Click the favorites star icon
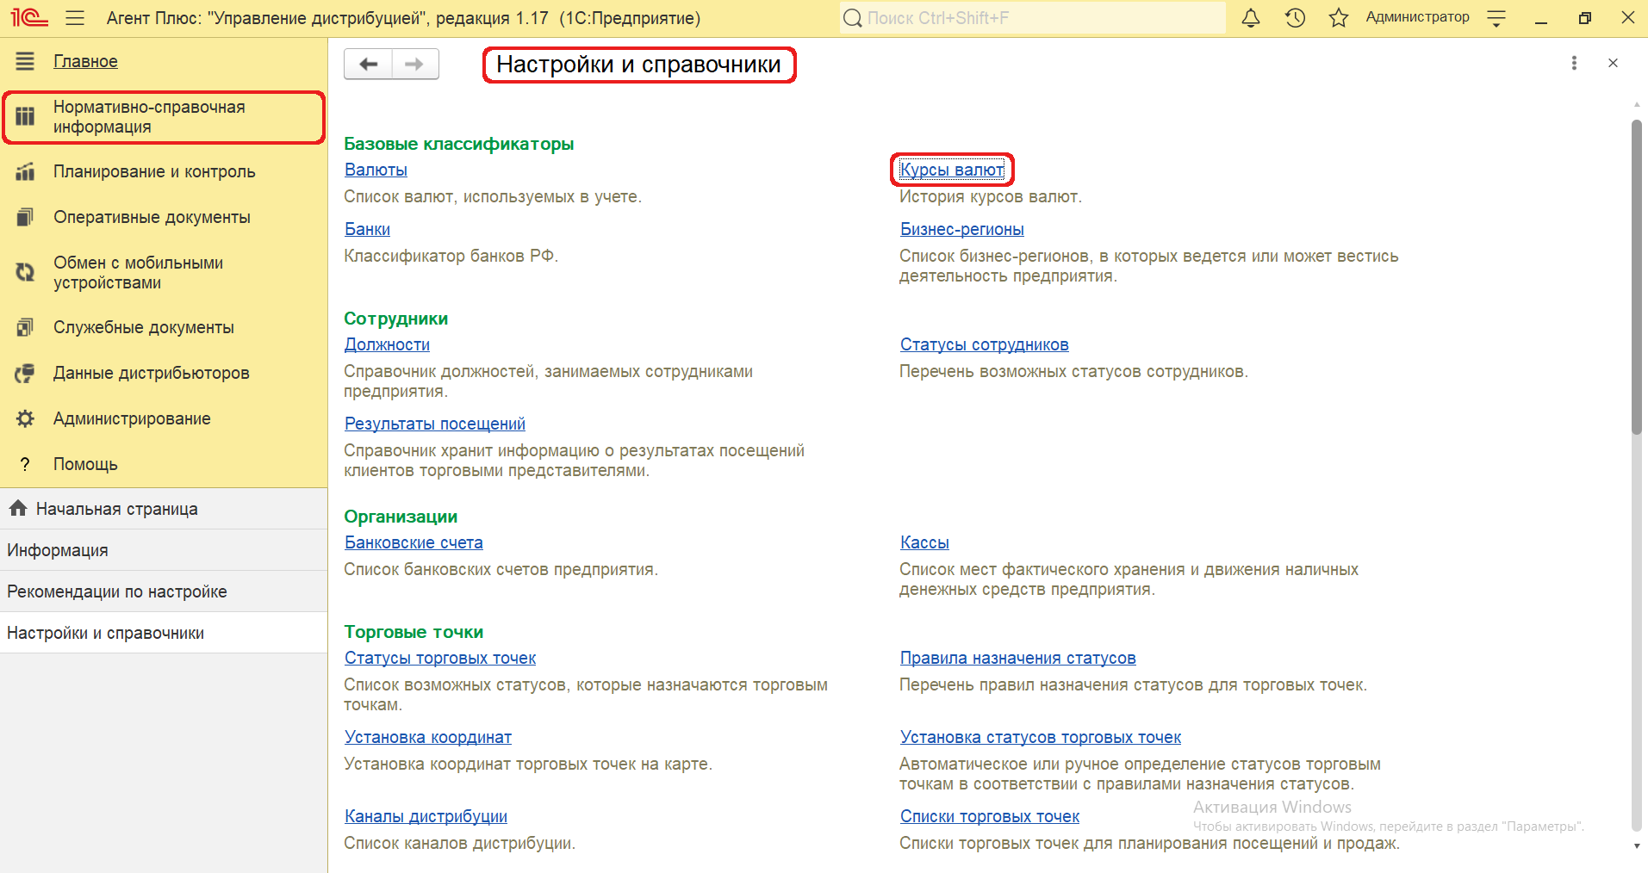Image resolution: width=1648 pixels, height=873 pixels. click(x=1338, y=18)
